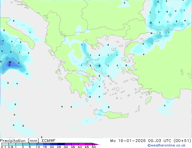Select the 30–35 mm purple swatch
Viewport: 192px width, 148px height.
pyautogui.click(x=68, y=144)
